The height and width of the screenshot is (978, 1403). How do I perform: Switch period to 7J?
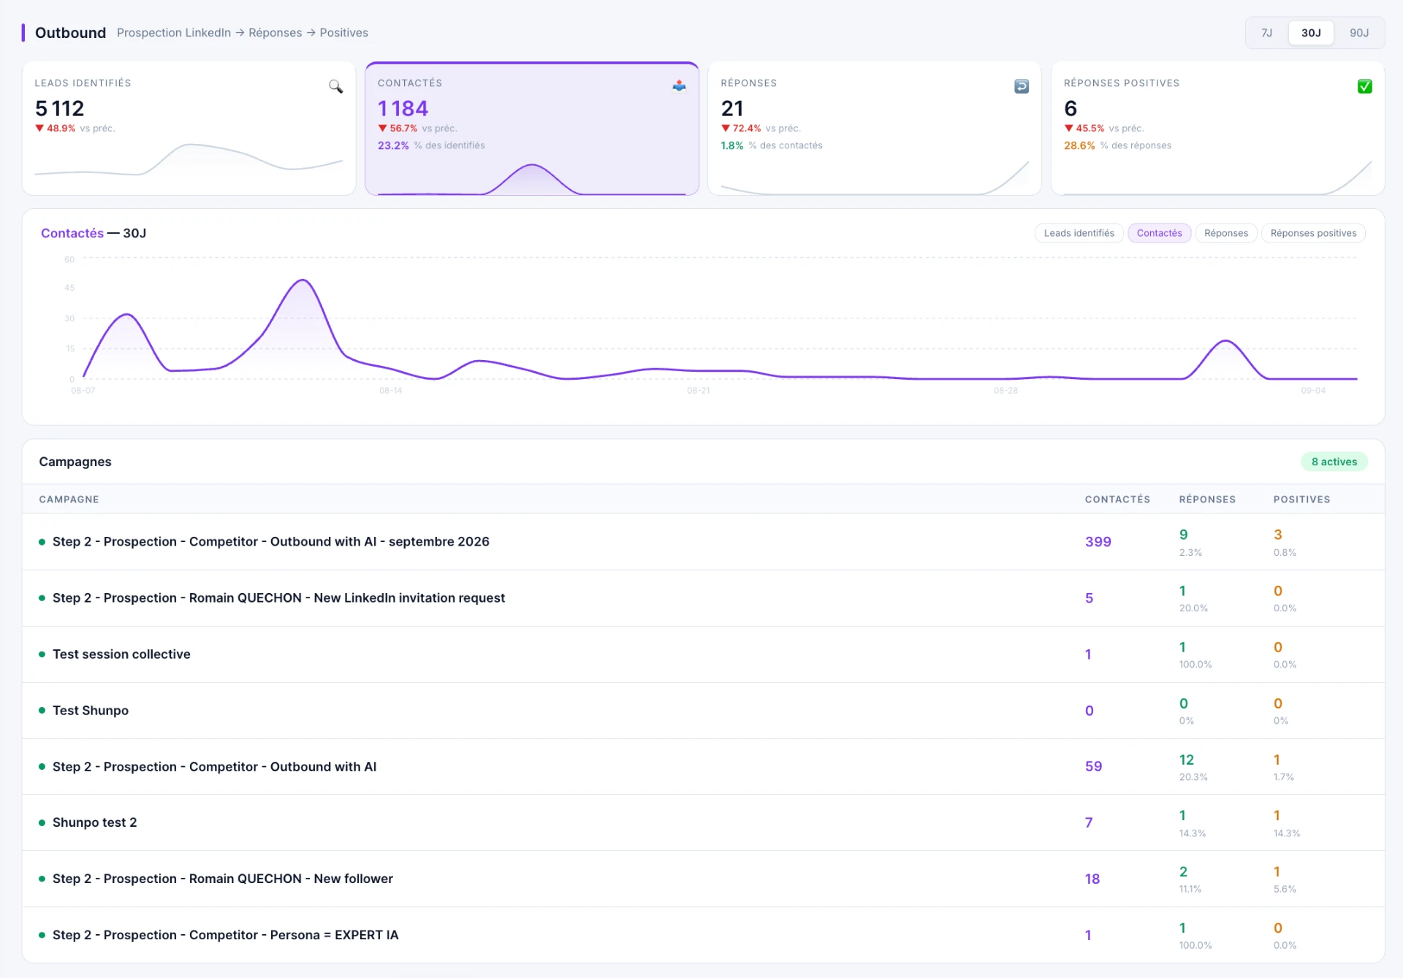point(1266,33)
